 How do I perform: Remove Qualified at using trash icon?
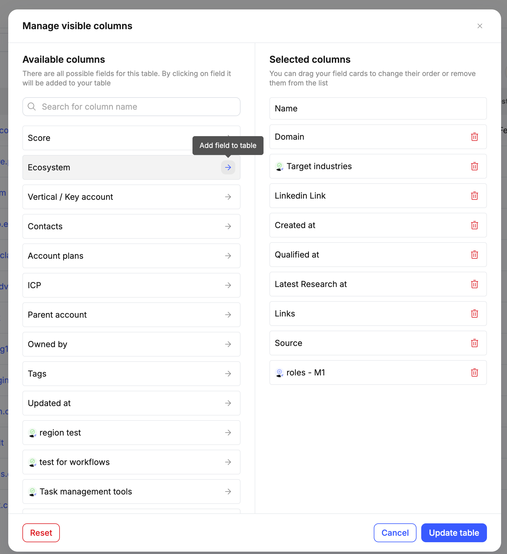pos(474,255)
